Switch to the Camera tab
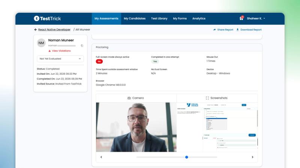This screenshot has height=168, width=300. pyautogui.click(x=136, y=98)
